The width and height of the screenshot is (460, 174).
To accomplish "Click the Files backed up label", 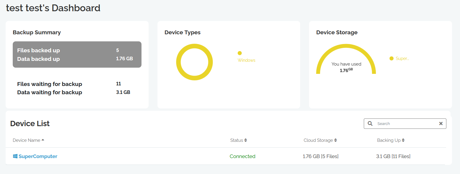I will (x=38, y=51).
